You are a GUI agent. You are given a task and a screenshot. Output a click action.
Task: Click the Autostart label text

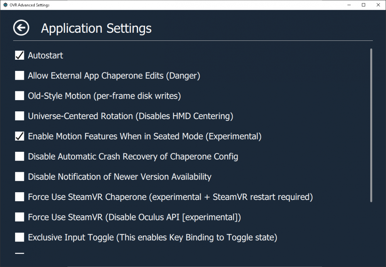[x=46, y=55]
